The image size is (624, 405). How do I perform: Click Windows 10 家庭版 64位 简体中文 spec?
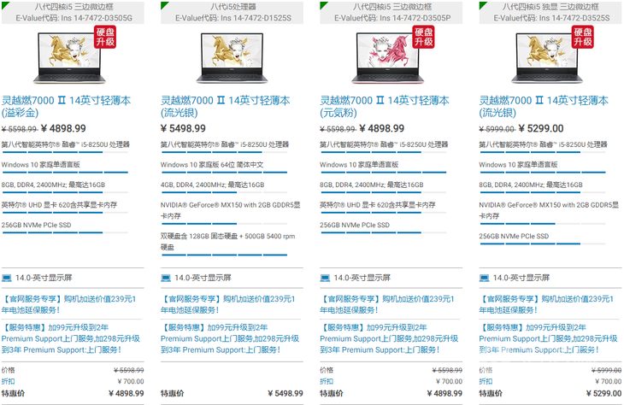click(x=212, y=165)
